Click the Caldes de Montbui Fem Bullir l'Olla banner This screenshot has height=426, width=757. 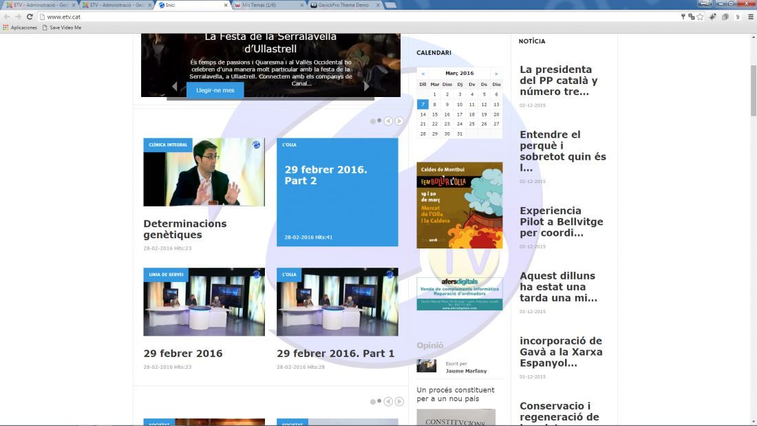460,205
